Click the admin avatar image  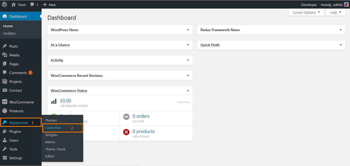click(x=346, y=4)
